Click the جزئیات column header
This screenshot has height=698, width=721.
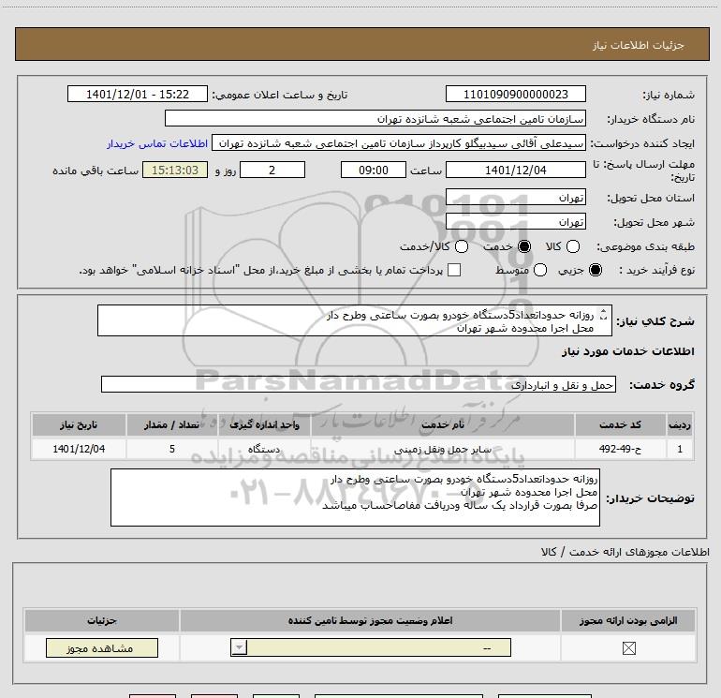(102, 620)
